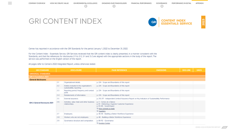Click GRI 2: General Disclosures 2021 cell

(41, 103)
